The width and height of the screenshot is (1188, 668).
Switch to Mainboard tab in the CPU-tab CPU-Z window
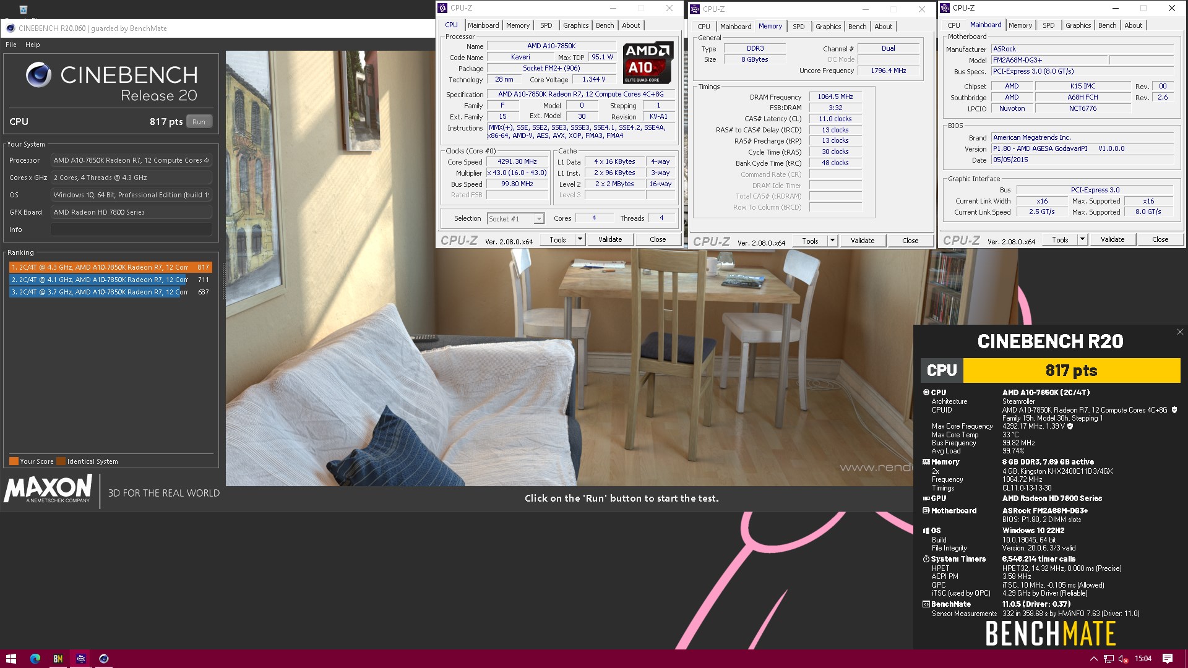(x=483, y=25)
